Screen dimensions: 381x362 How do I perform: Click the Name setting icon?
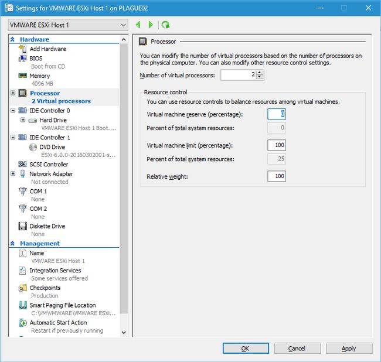(x=23, y=253)
